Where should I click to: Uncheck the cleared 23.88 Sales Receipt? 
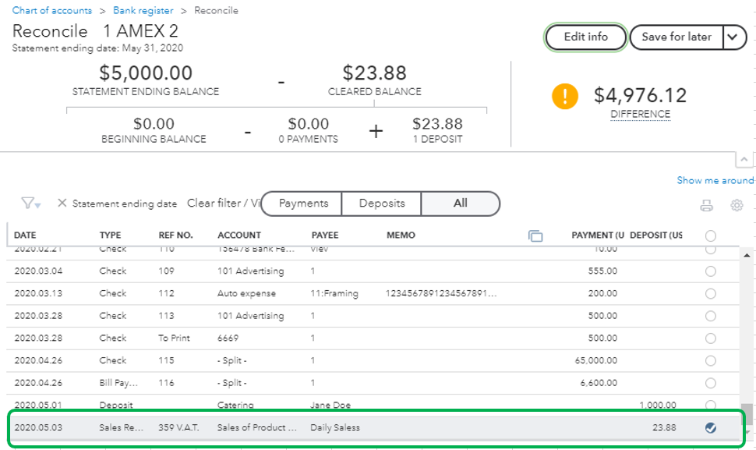click(710, 428)
